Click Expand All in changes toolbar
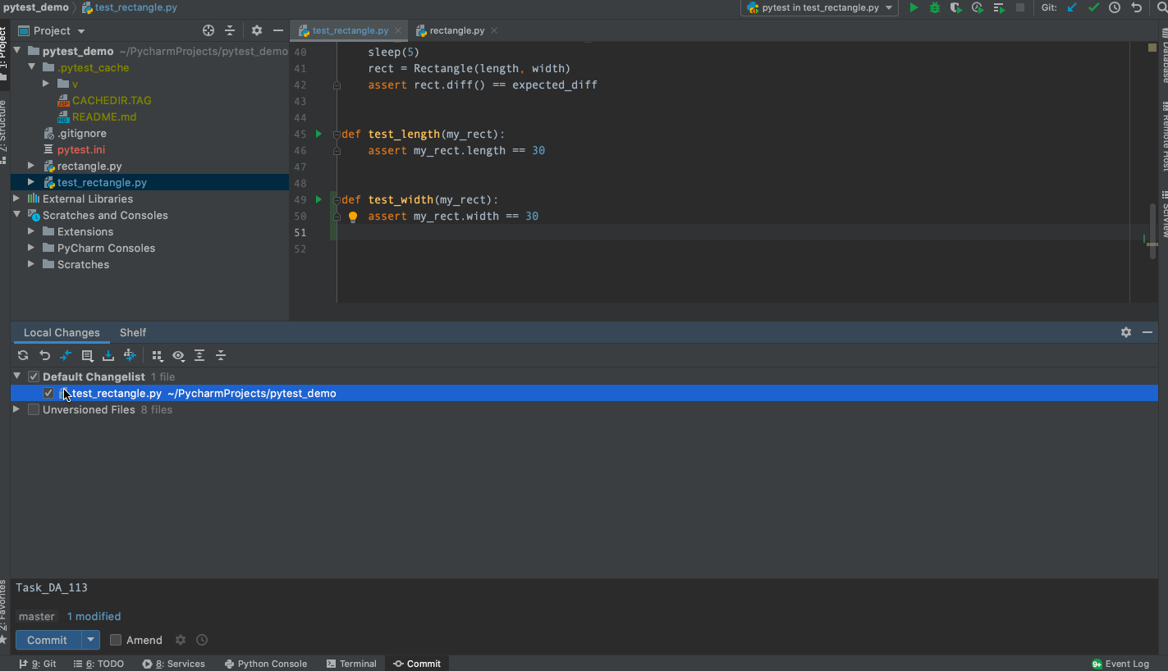The height and width of the screenshot is (671, 1168). pyautogui.click(x=199, y=355)
